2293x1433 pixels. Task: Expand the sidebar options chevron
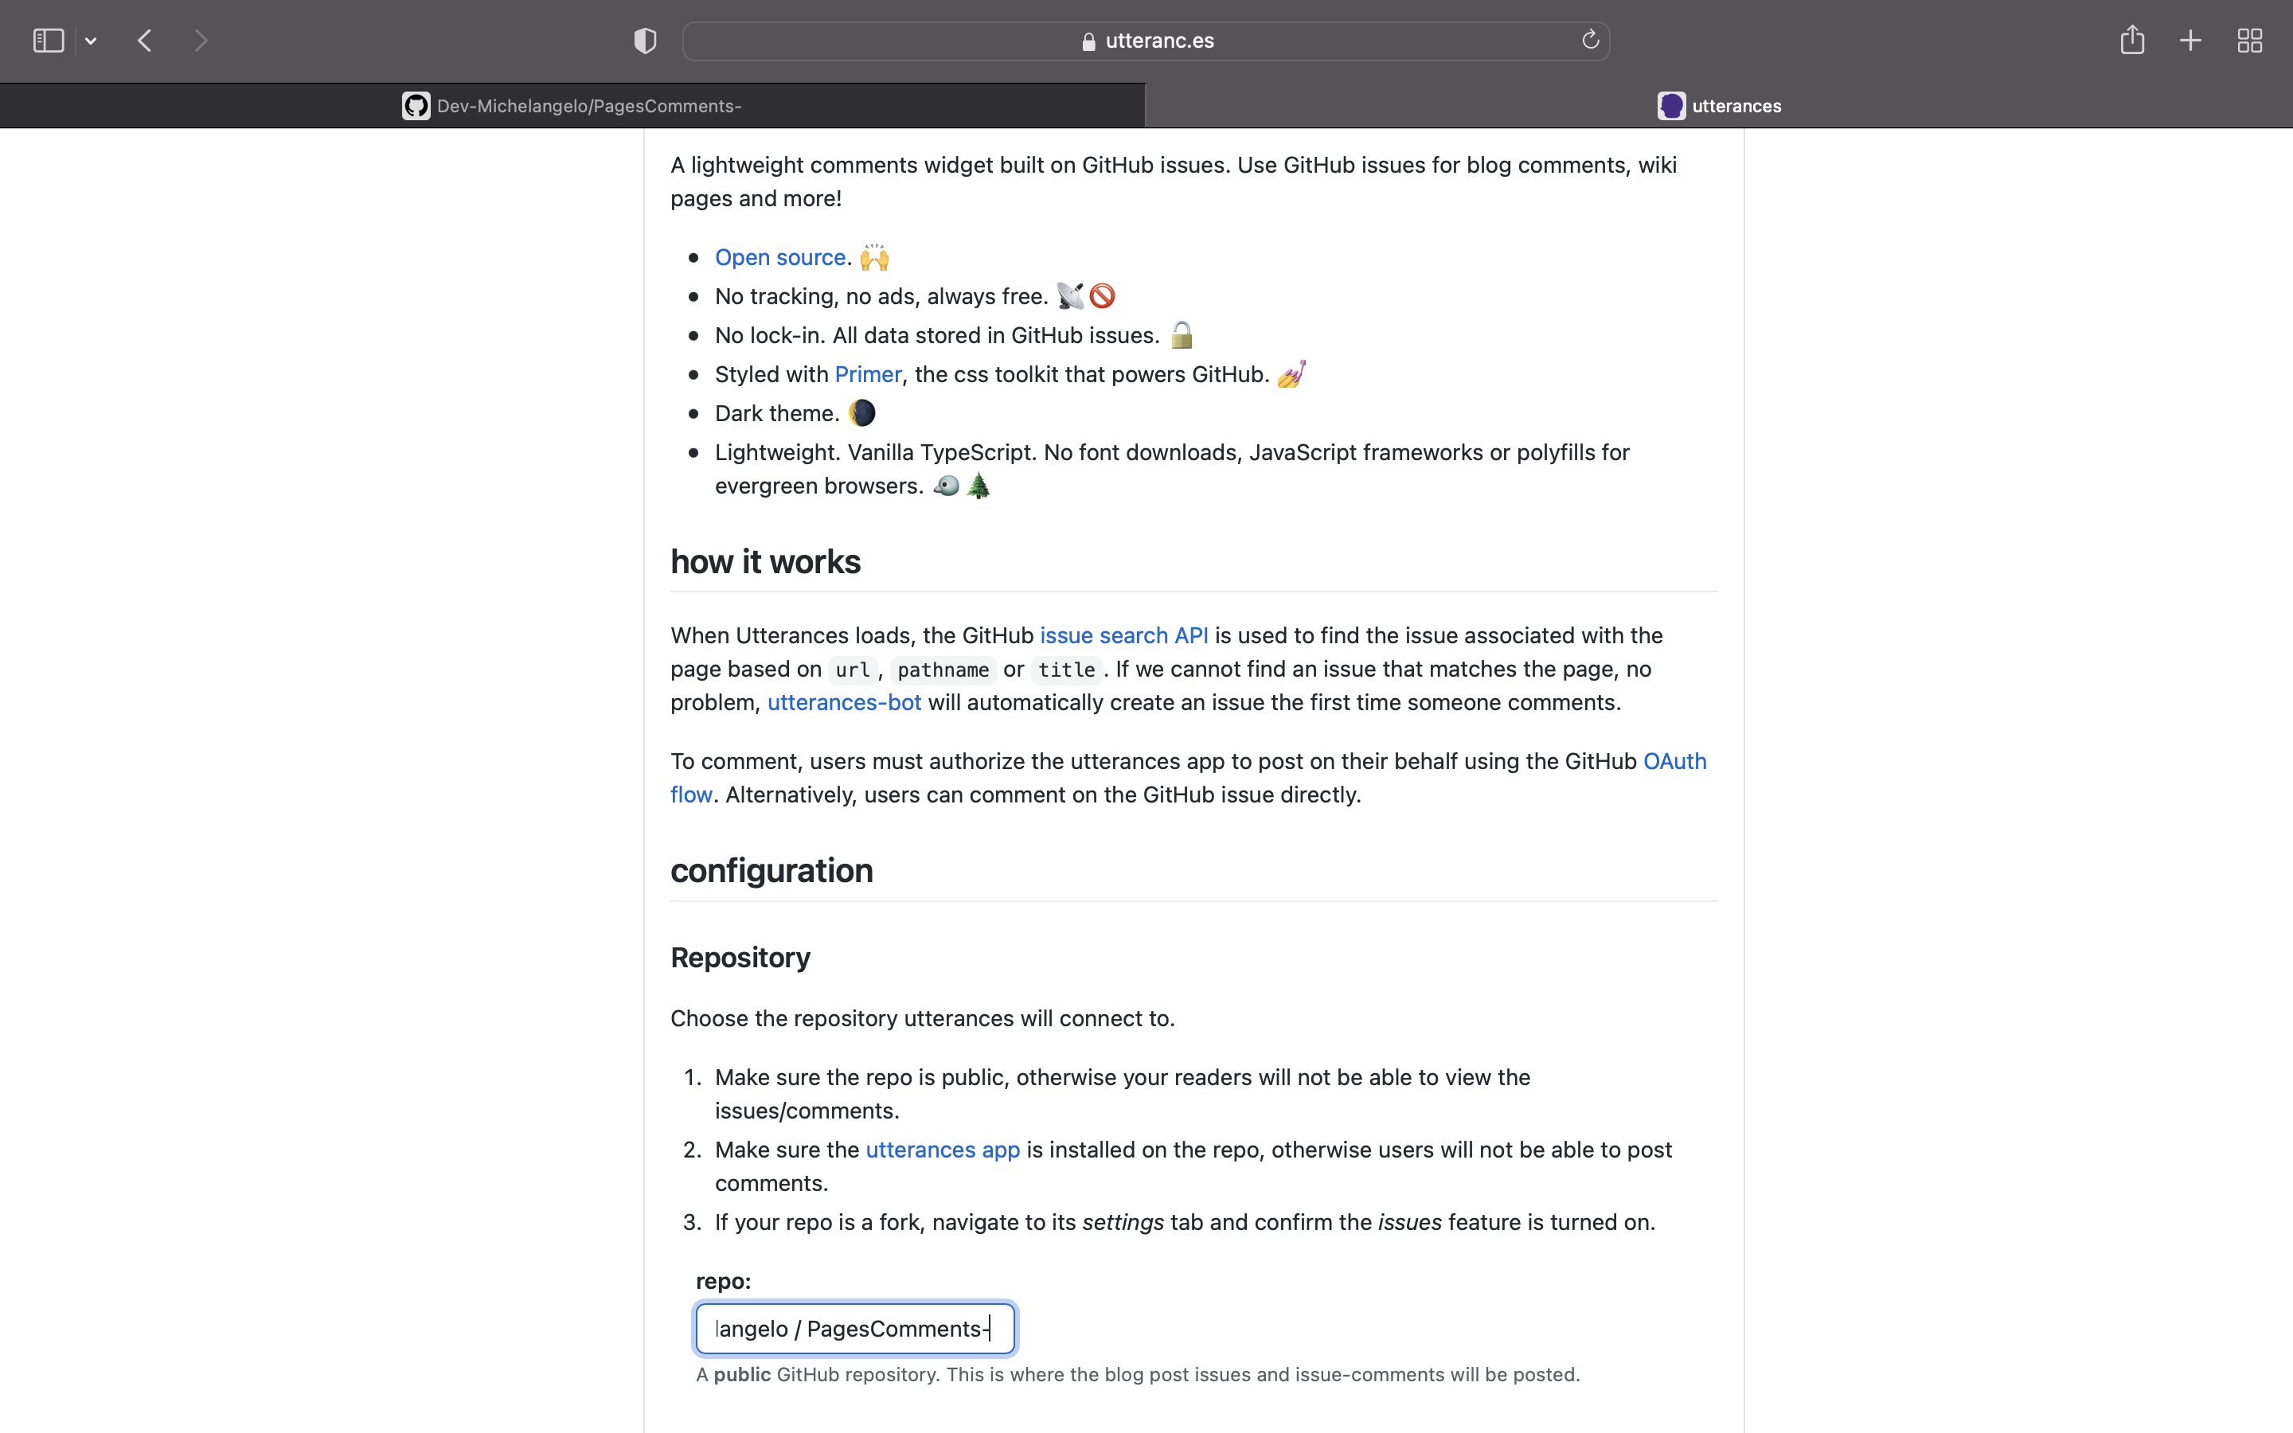tap(91, 41)
